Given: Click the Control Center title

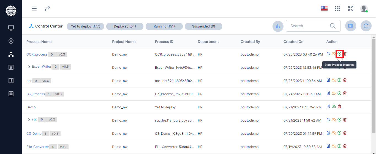Looking at the screenshot, I should [x=49, y=26].
